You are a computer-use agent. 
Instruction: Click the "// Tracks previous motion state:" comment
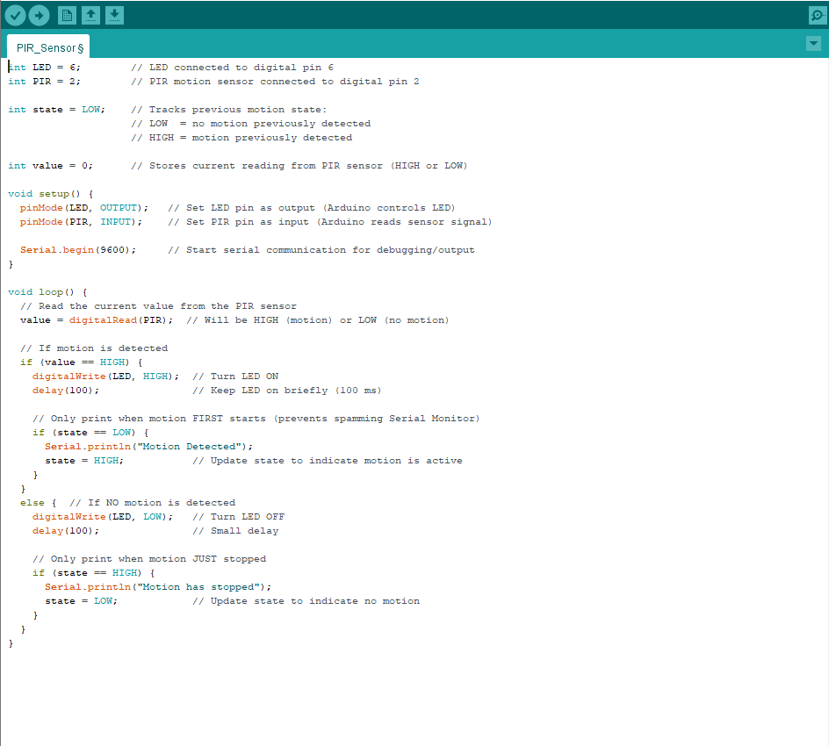[229, 110]
